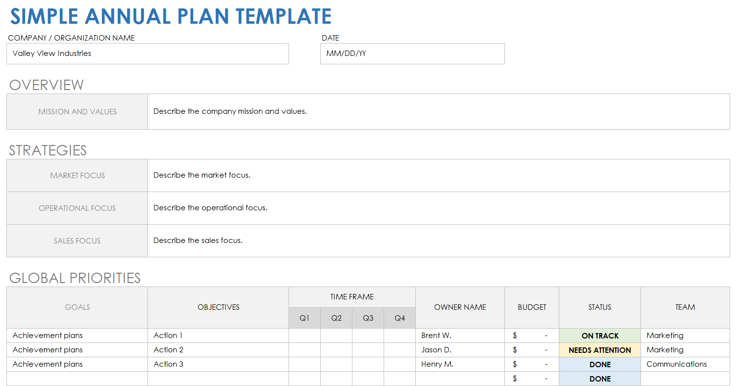Image resolution: width=739 pixels, height=386 pixels.
Task: Select the owner cell Brent W.
Action: (x=460, y=336)
